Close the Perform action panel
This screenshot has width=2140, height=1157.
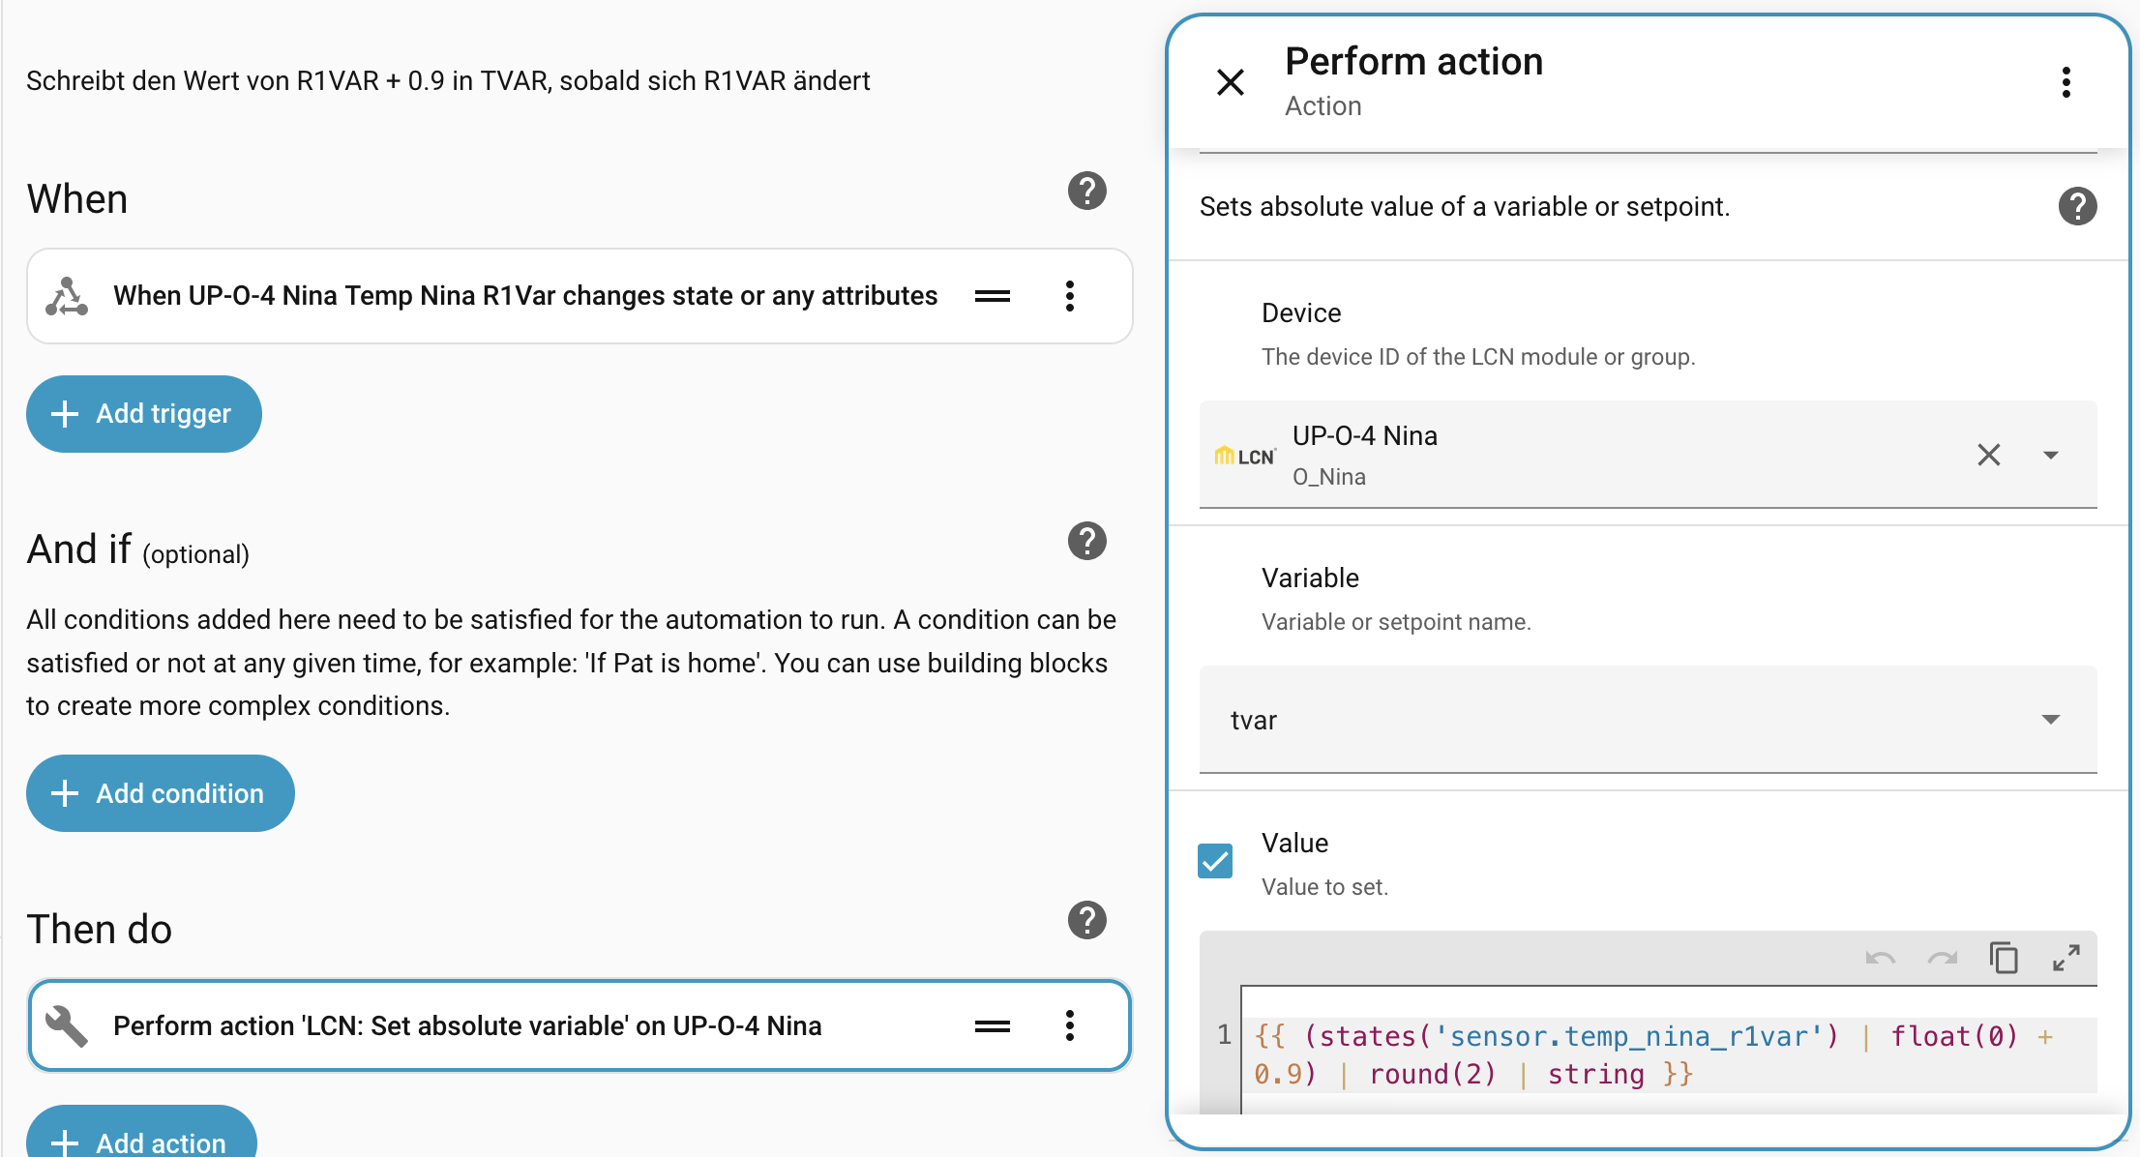pos(1230,82)
